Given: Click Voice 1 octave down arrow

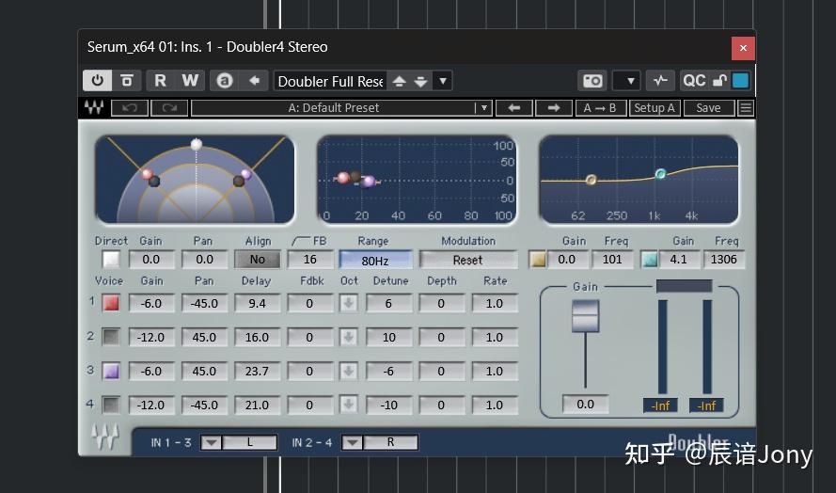Looking at the screenshot, I should [348, 303].
